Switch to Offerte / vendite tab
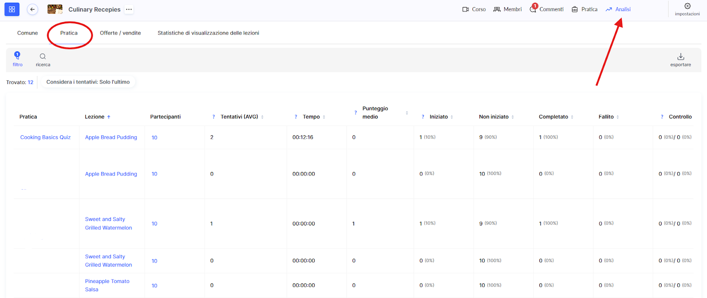The width and height of the screenshot is (707, 298). pyautogui.click(x=120, y=33)
